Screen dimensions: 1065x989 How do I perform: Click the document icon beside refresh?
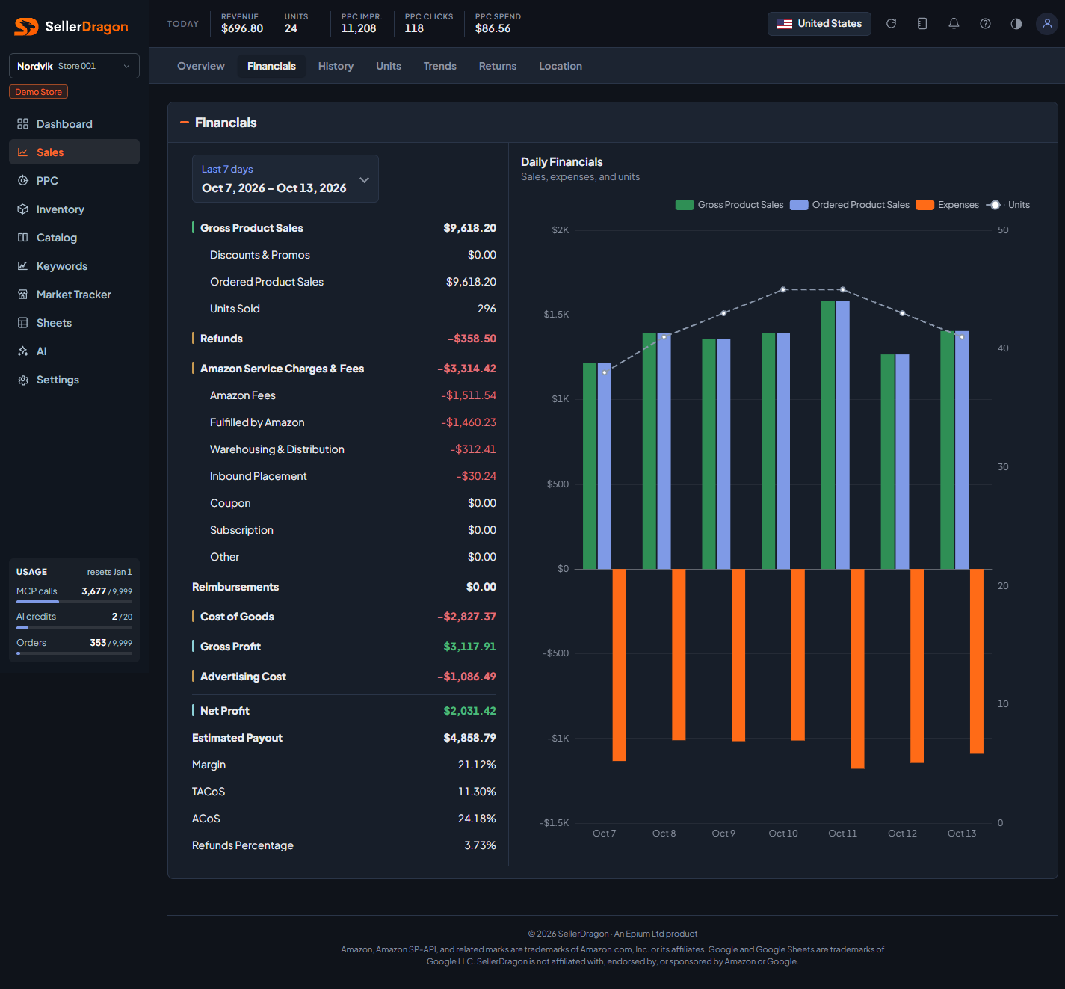coord(922,24)
